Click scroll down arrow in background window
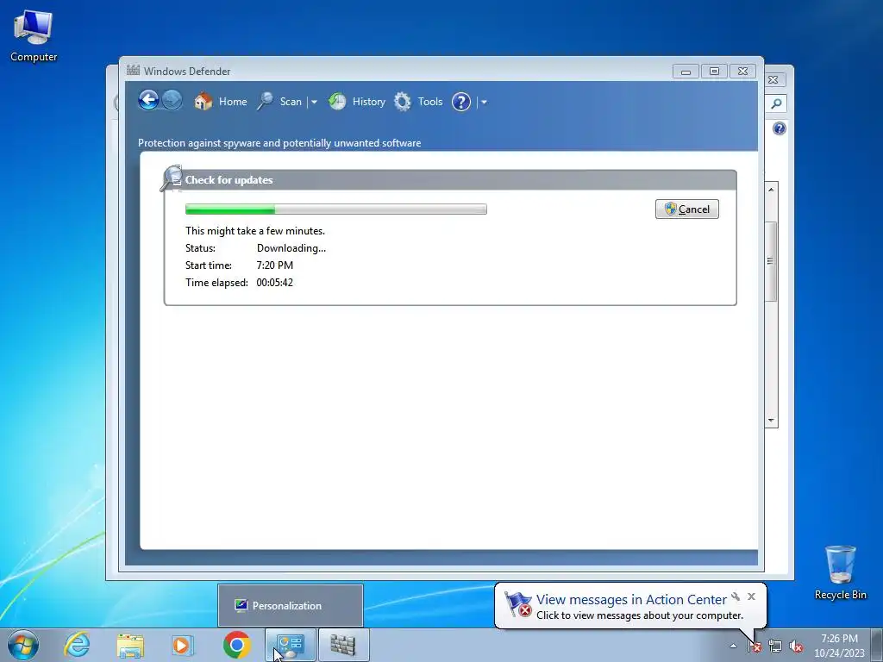The image size is (883, 662). [771, 421]
